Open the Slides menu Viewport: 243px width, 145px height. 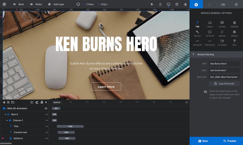pyautogui.click(x=36, y=4)
